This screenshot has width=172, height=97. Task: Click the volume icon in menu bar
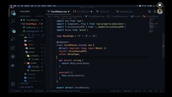pos(145,6)
